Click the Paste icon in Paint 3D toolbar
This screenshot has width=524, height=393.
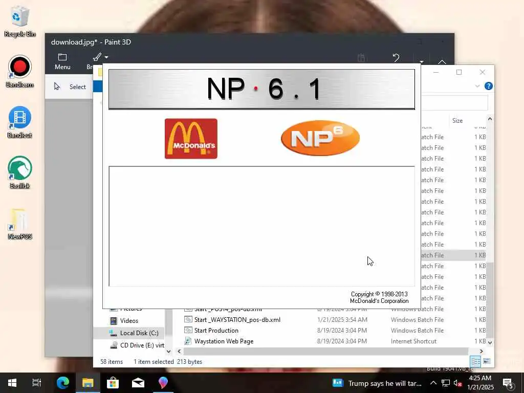click(361, 58)
